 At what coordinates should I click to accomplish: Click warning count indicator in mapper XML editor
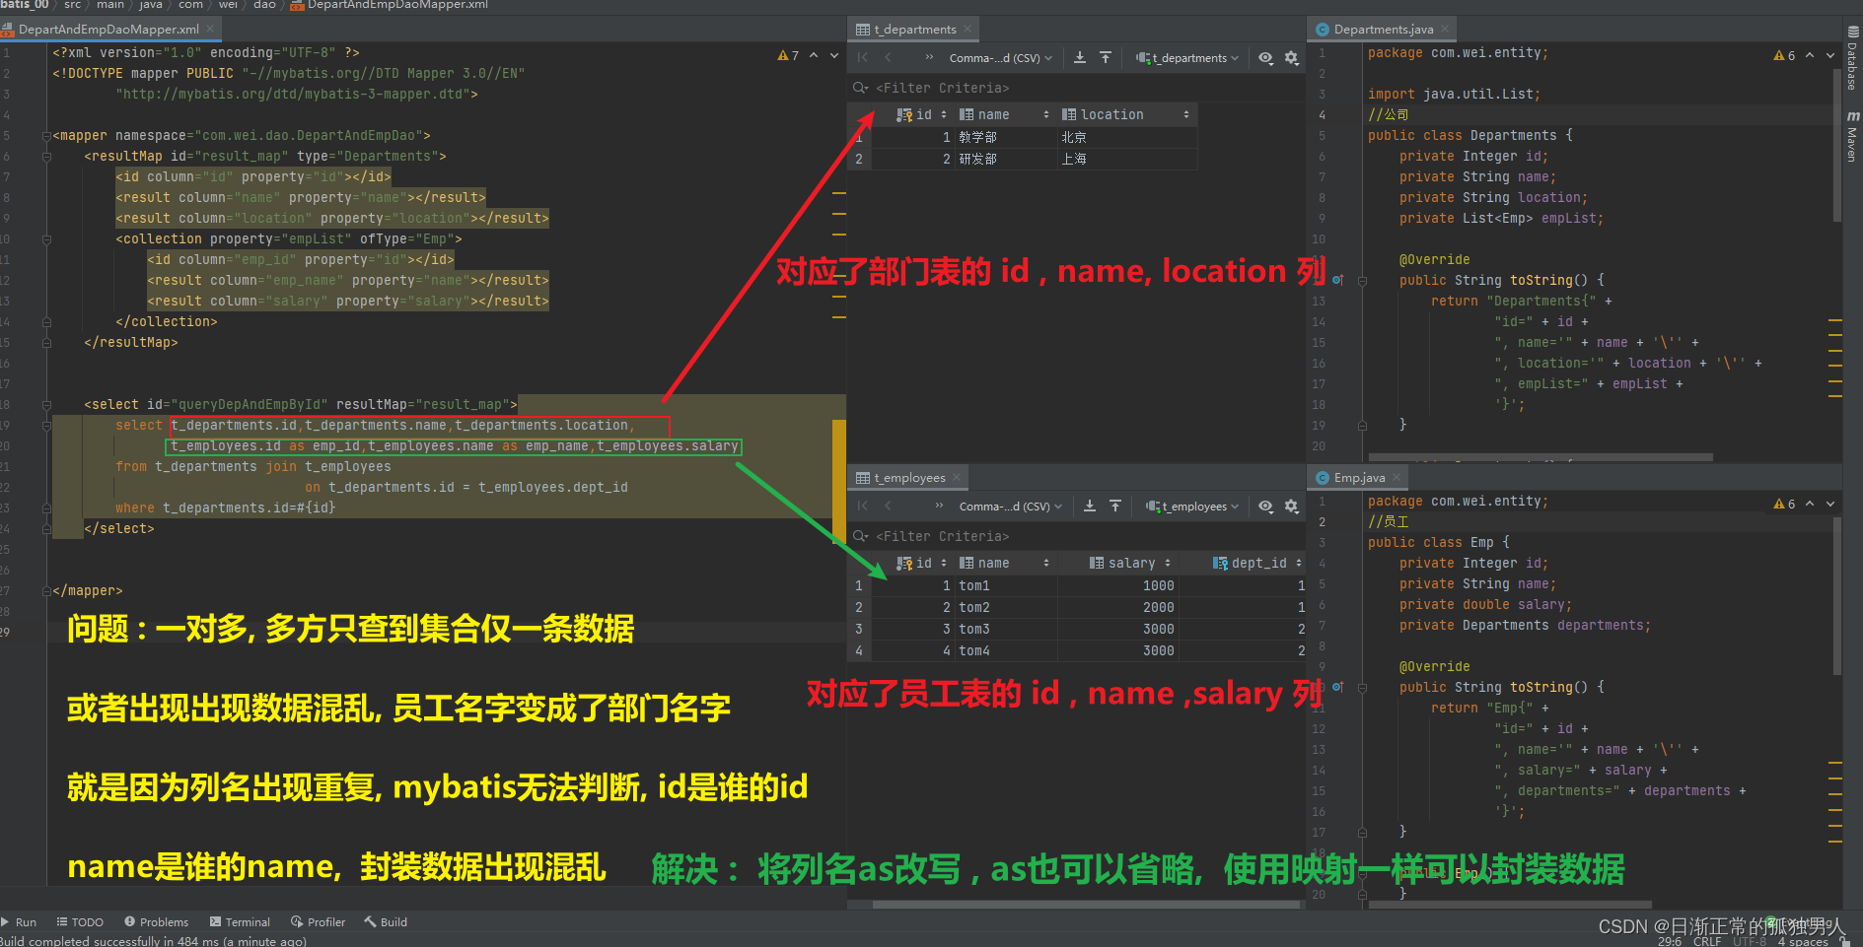(788, 56)
